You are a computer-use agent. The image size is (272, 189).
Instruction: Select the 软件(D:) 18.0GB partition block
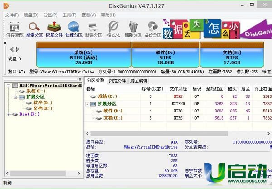pos(165,54)
